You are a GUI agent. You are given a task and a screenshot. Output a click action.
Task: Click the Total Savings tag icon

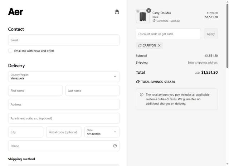coord(138,82)
